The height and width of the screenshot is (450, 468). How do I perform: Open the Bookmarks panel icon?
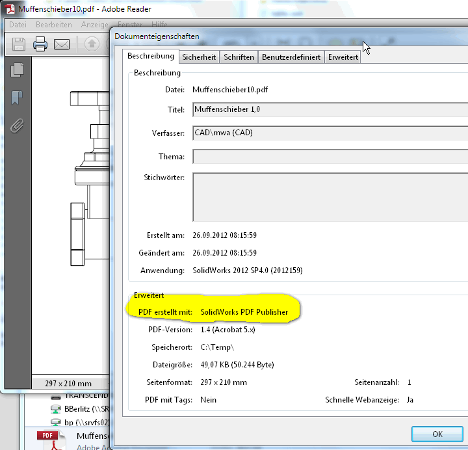pos(17,98)
